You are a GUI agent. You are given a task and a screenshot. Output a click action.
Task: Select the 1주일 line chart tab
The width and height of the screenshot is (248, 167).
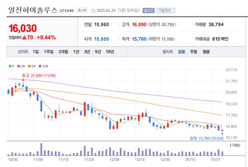pos(48,52)
